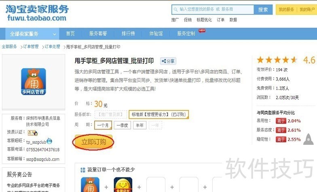Click the five-star rating icons

tap(277, 60)
